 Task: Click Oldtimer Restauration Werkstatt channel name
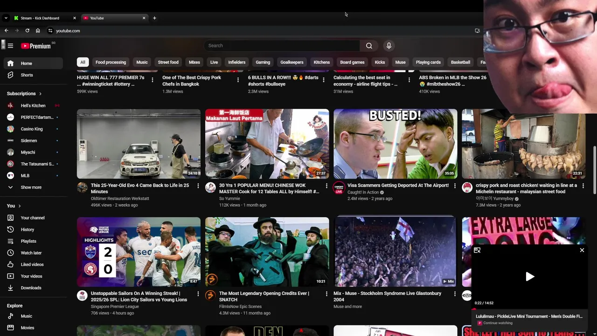(x=120, y=199)
